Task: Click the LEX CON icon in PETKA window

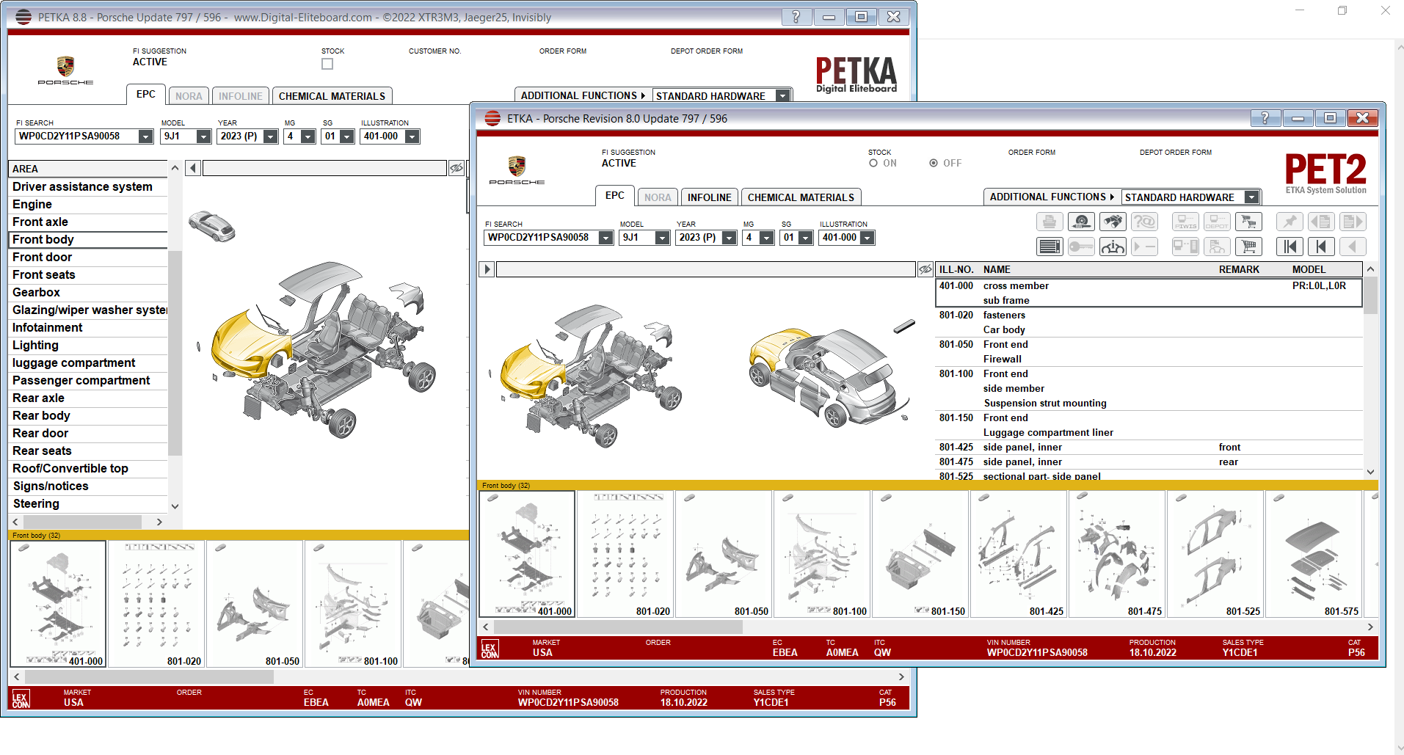Action: [x=21, y=699]
